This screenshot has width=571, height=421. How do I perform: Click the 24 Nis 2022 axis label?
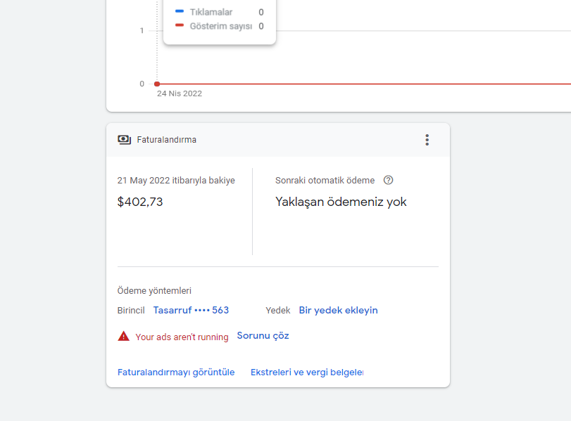(x=180, y=93)
